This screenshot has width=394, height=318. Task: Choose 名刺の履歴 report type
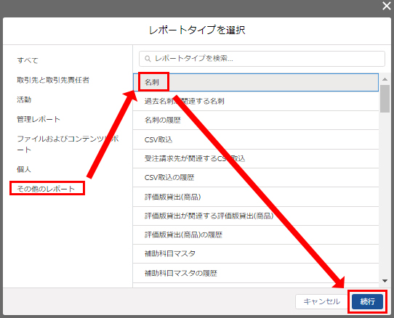point(256,121)
